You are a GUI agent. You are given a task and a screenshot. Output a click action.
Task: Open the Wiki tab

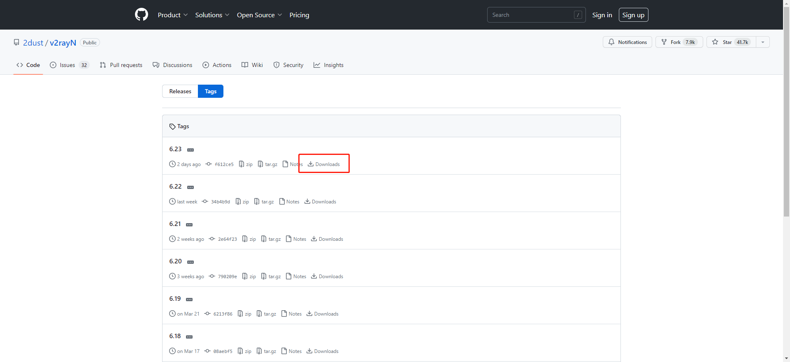tap(252, 65)
